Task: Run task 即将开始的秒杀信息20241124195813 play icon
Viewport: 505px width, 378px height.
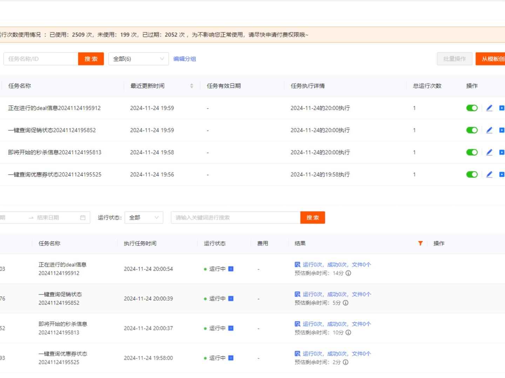Action: (502, 152)
